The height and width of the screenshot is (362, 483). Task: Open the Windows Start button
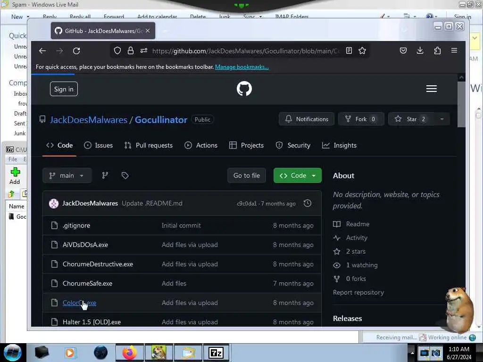[x=13, y=353]
